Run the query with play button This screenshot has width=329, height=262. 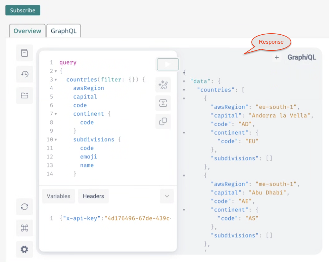tap(168, 64)
